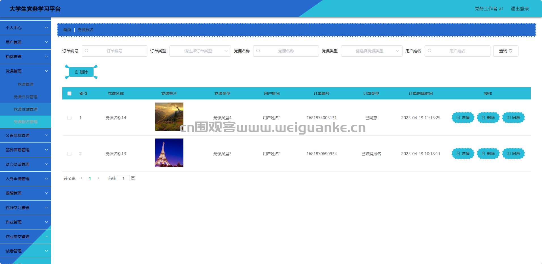Go to next page arrow in pagination
This screenshot has height=264, width=542.
[98, 178]
